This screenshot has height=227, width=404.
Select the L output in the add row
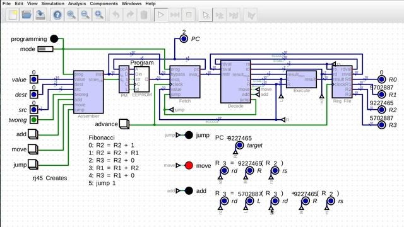[249, 201]
